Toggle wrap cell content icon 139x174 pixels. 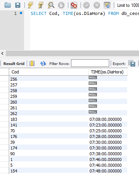pos(32,63)
